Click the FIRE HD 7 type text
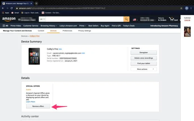This screenshot has height=121, width=194. click(56, 56)
